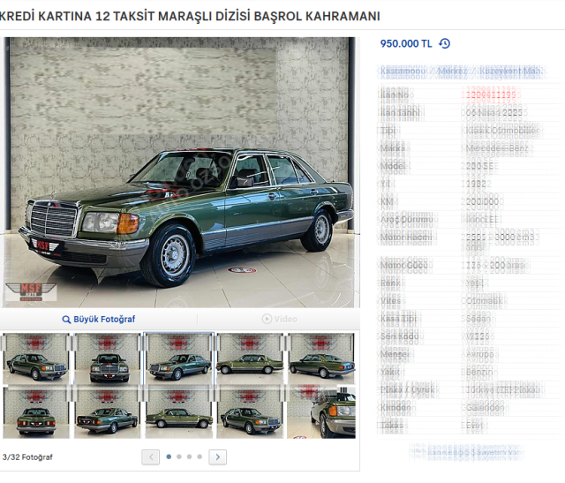Open the head-on front view thumbnail
The height and width of the screenshot is (483, 565).
[x=108, y=358]
